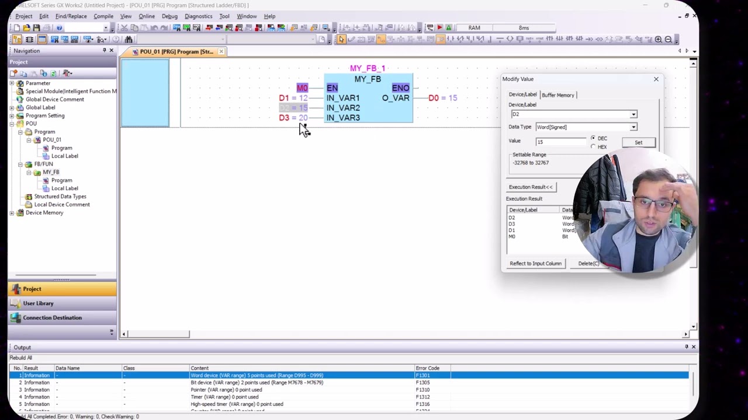Screen dimensions: 748x420
Task: Click Reflect to Input Column button
Action: 535,264
